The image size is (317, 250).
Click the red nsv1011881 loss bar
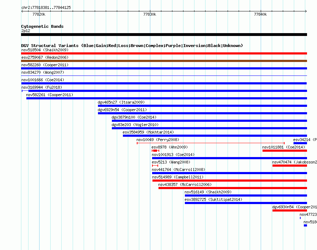(285, 151)
